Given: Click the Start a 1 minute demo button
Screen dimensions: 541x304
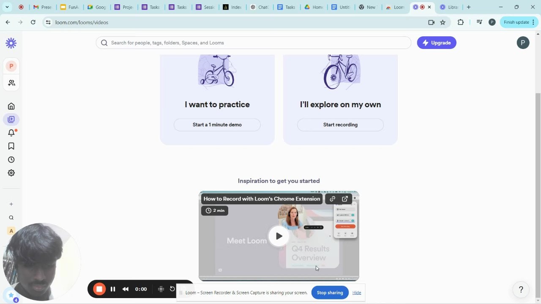Looking at the screenshot, I should click(x=217, y=125).
